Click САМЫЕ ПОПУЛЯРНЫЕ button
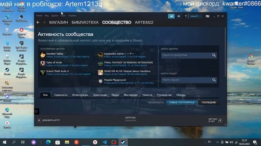The height and width of the screenshot is (146, 261). click(182, 103)
